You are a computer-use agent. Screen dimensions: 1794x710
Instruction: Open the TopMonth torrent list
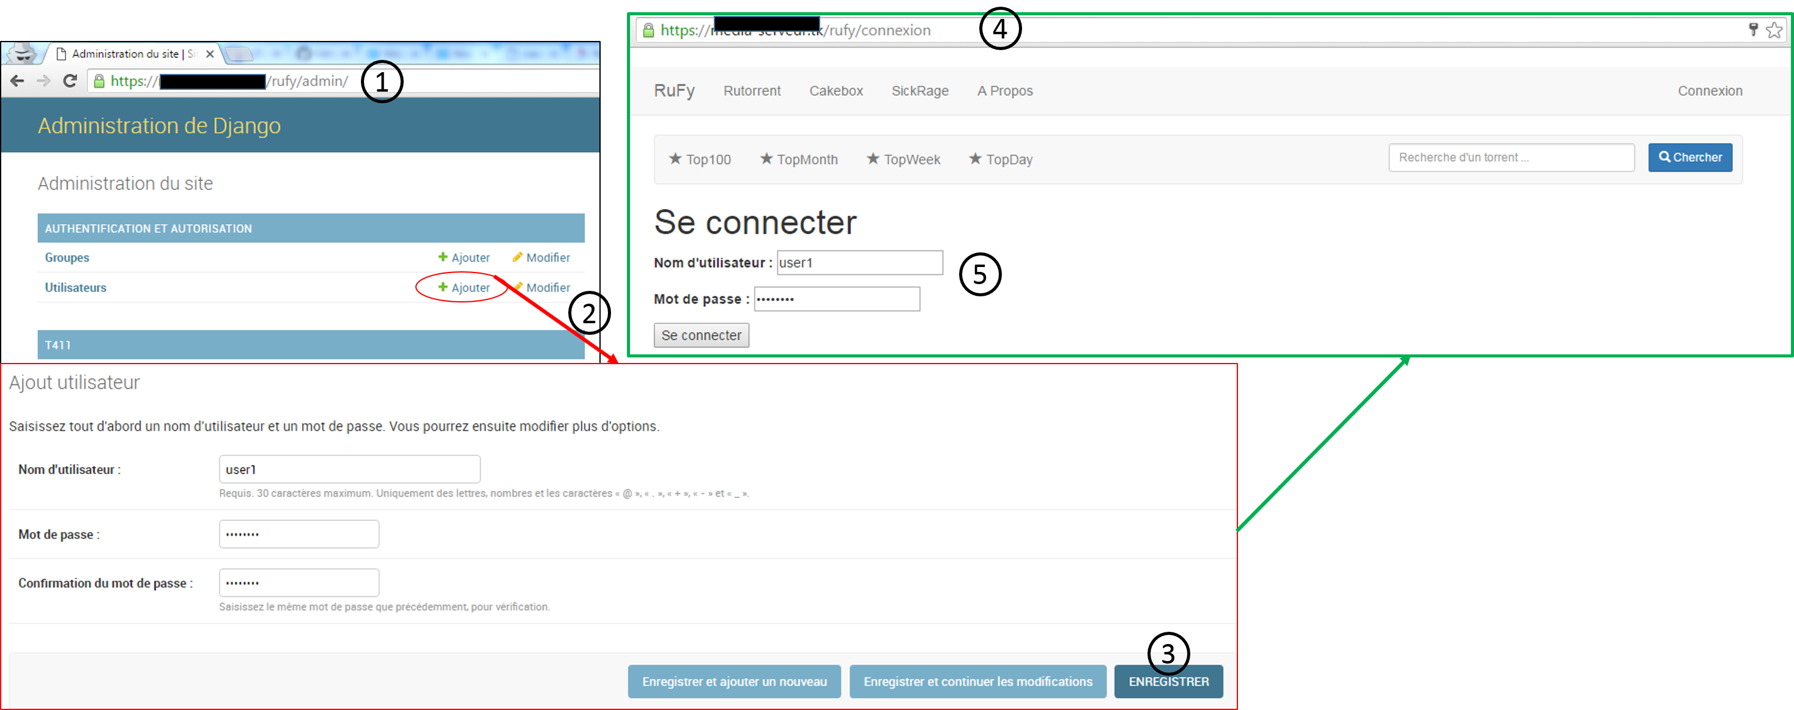pos(799,160)
